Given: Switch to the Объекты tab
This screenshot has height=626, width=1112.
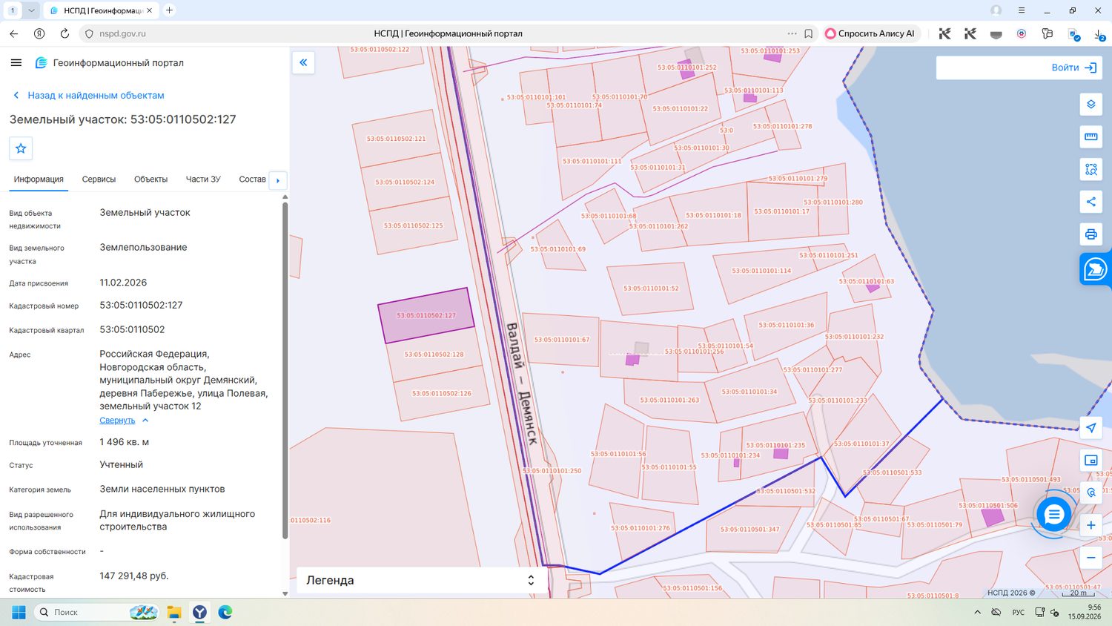Looking at the screenshot, I should point(150,179).
